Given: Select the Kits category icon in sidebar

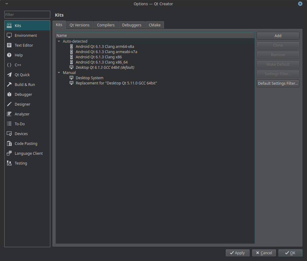Looking at the screenshot, I should (9, 25).
